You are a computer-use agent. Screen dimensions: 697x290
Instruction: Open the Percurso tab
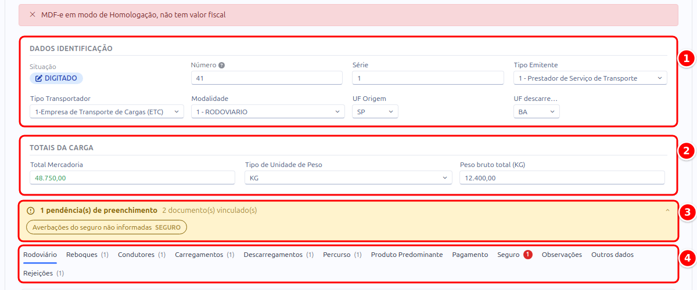click(x=343, y=255)
